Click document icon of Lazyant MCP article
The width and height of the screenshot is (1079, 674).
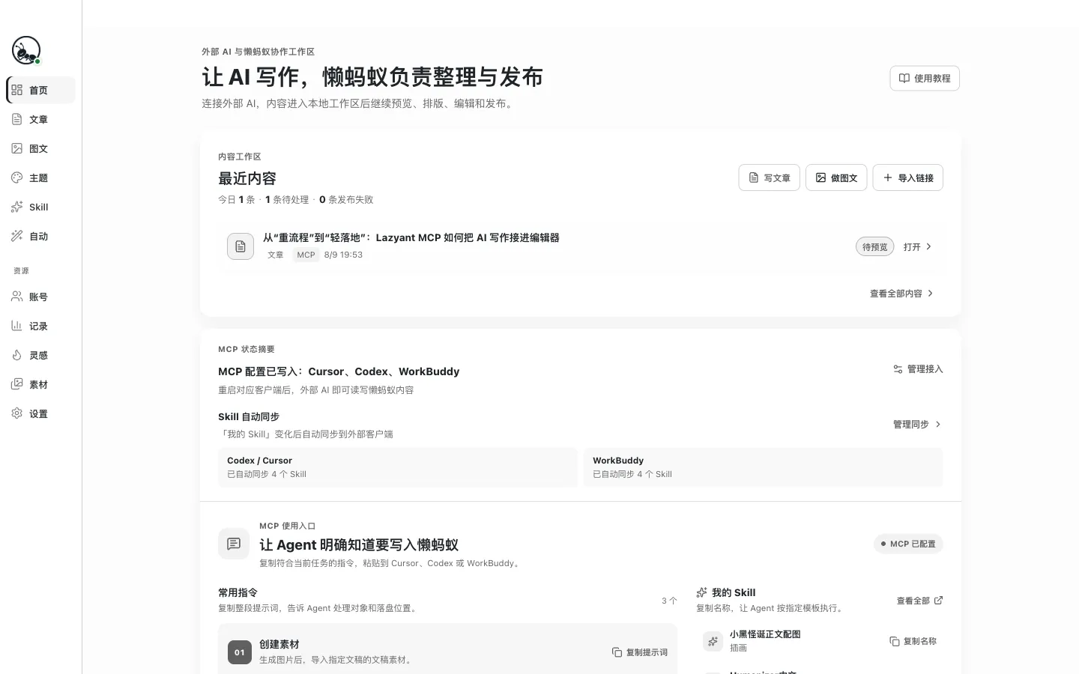coord(241,246)
